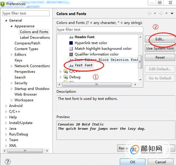Expand the XML preferences node

pos(6,146)
